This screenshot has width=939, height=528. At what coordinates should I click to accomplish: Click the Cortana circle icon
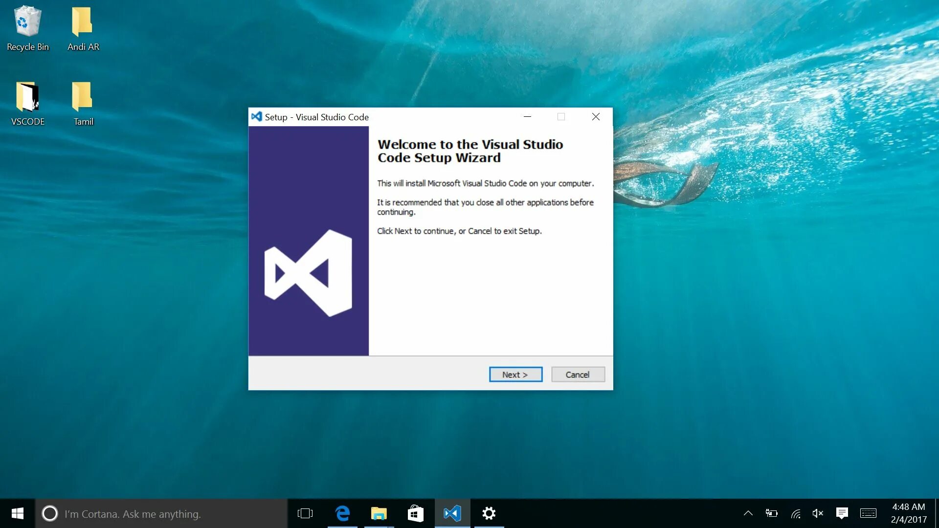pos(49,513)
